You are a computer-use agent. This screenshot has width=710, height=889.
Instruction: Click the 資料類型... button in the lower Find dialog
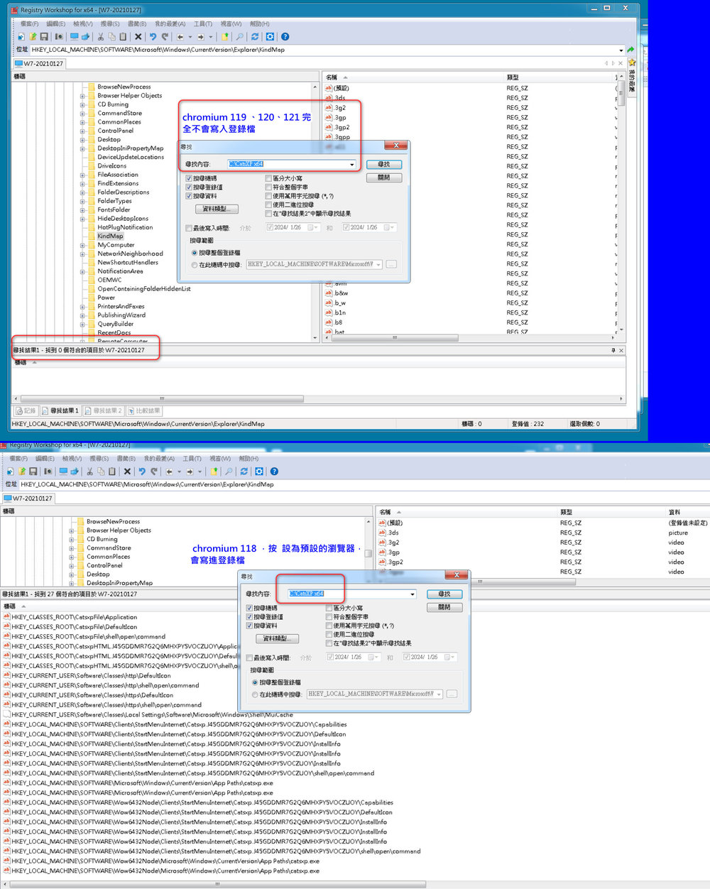pyautogui.click(x=276, y=638)
